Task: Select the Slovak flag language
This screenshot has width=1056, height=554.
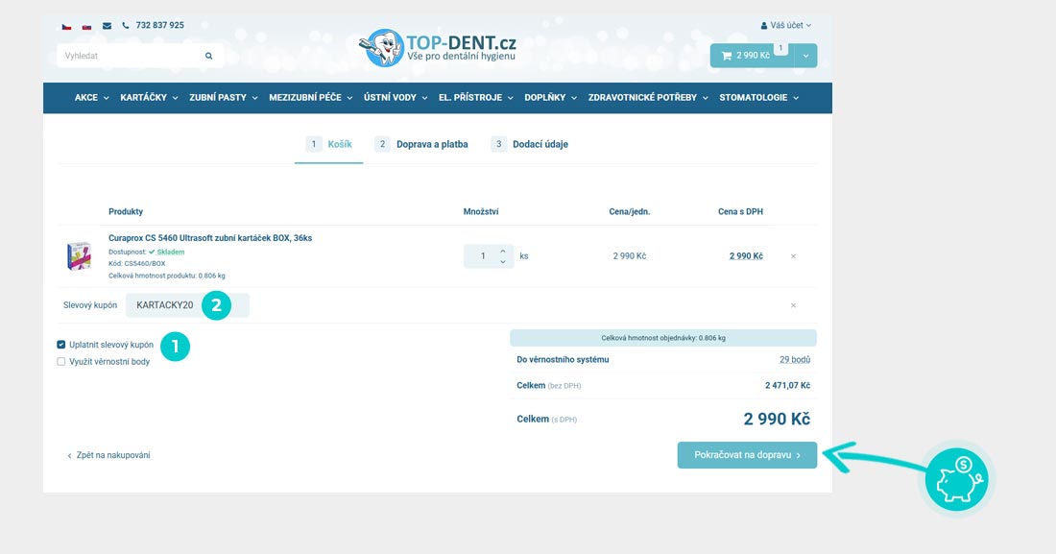Action: pos(86,26)
